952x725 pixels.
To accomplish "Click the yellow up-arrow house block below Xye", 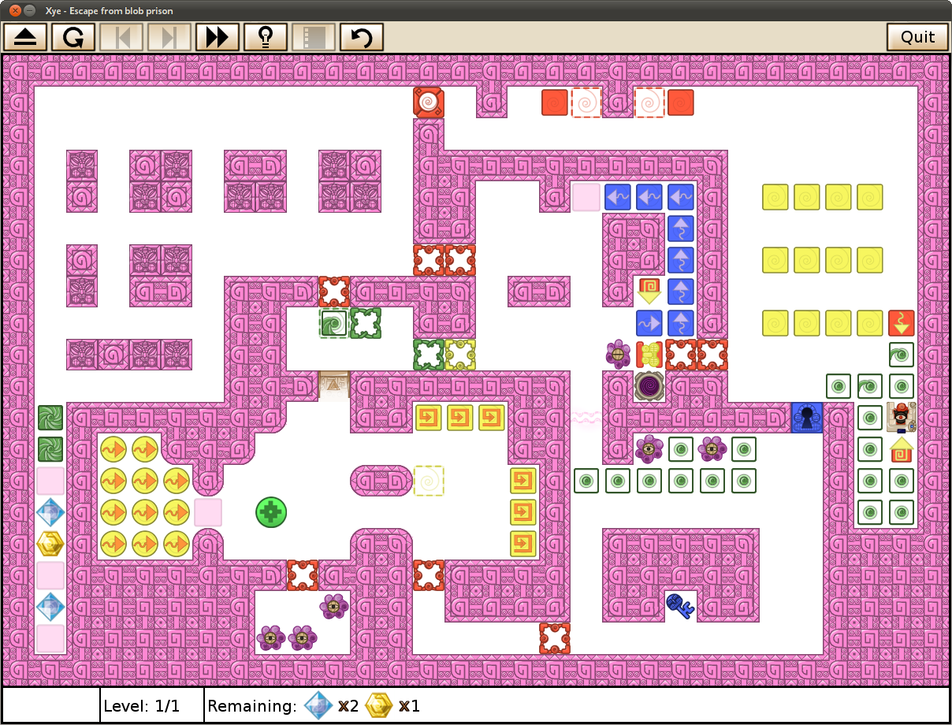I will click(902, 450).
